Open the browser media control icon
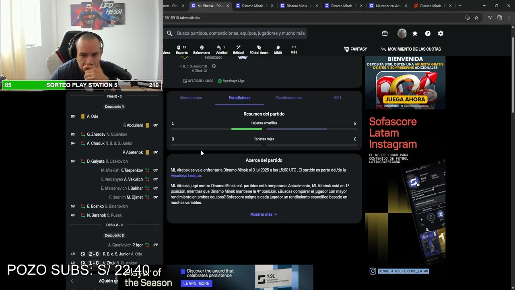Screen dimensions: 515x290 click(x=490, y=18)
